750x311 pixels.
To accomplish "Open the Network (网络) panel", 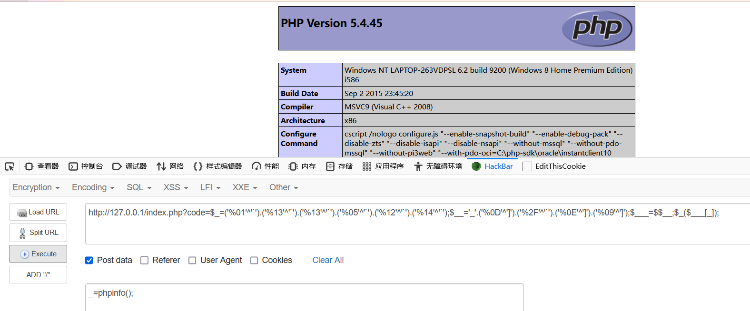I will coord(170,166).
